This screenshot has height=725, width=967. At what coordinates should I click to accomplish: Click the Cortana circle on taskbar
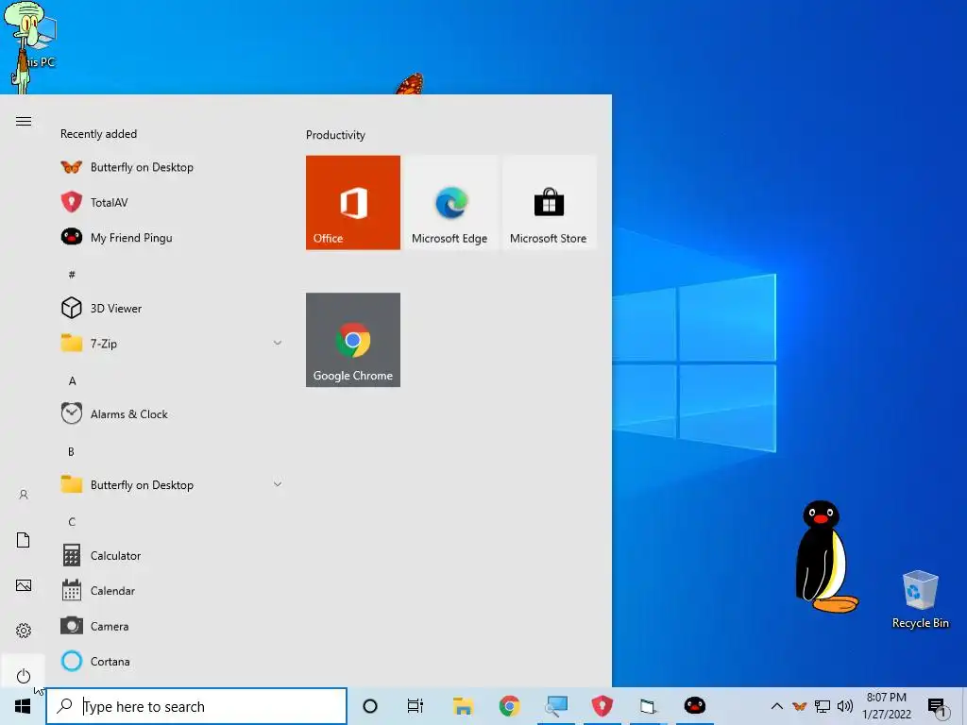pyautogui.click(x=370, y=706)
